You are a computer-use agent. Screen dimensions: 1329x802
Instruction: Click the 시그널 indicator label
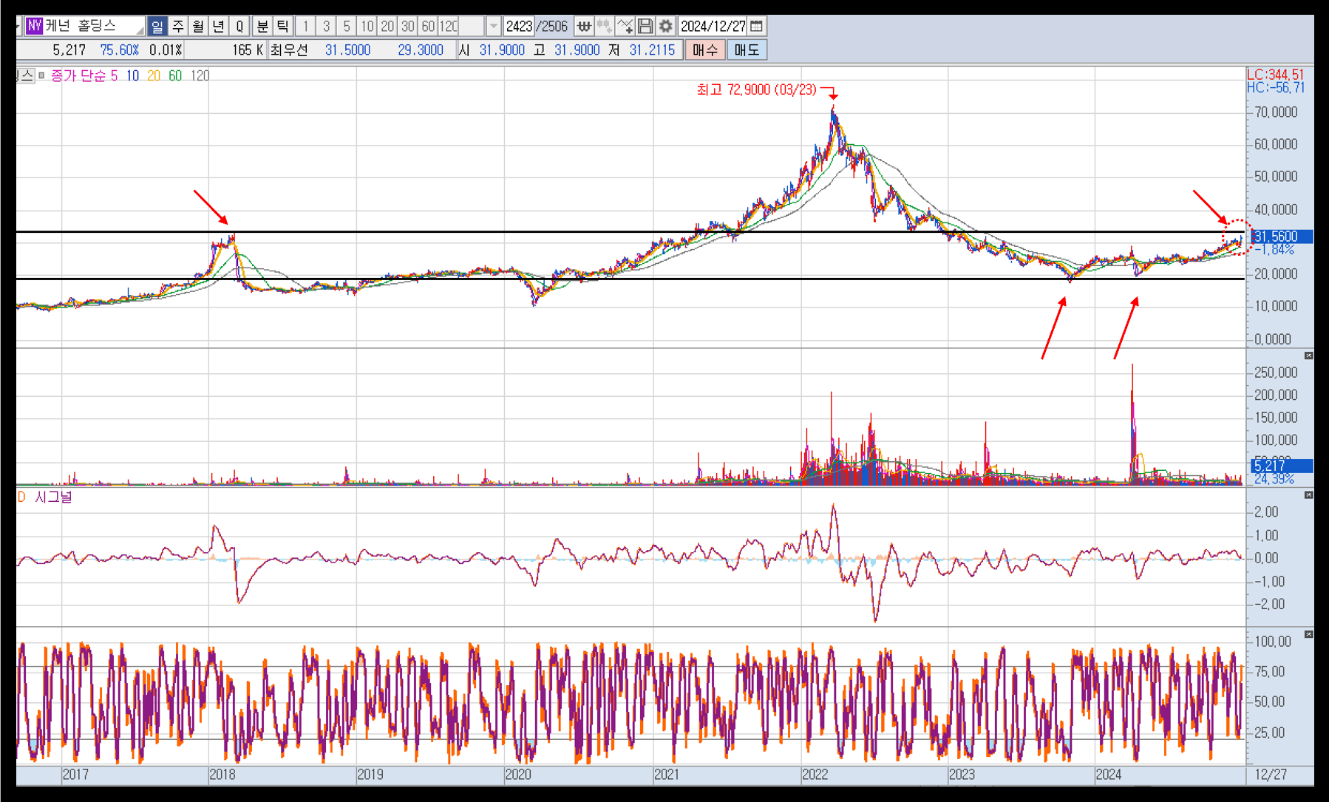(x=53, y=497)
